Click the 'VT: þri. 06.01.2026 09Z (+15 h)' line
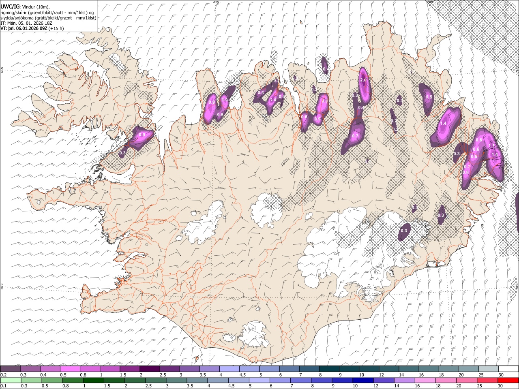Viewport: 519px width, 389px height. pyautogui.click(x=32, y=28)
